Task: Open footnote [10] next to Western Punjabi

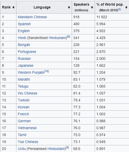Action: pyautogui.click(x=47, y=71)
